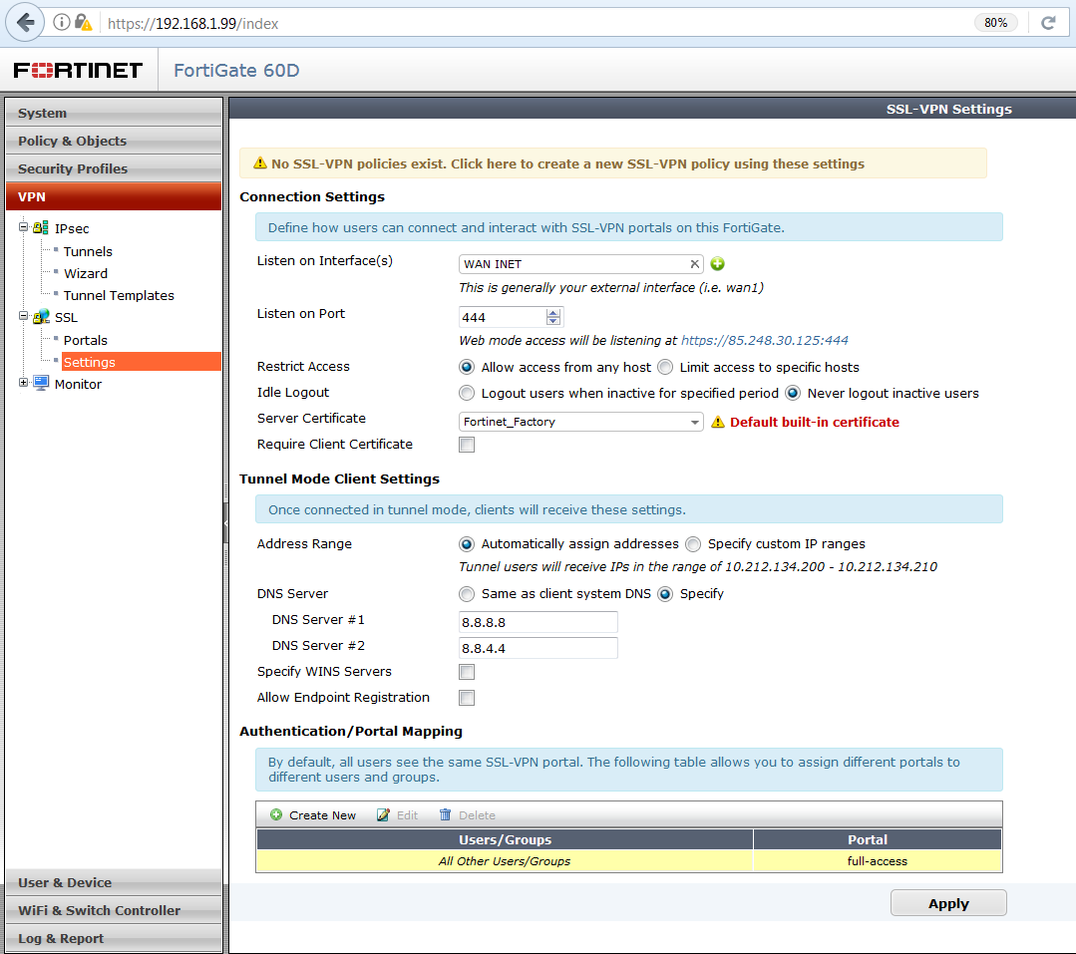1076x954 pixels.
Task: Select Specify custom IP ranges
Action: 693,544
